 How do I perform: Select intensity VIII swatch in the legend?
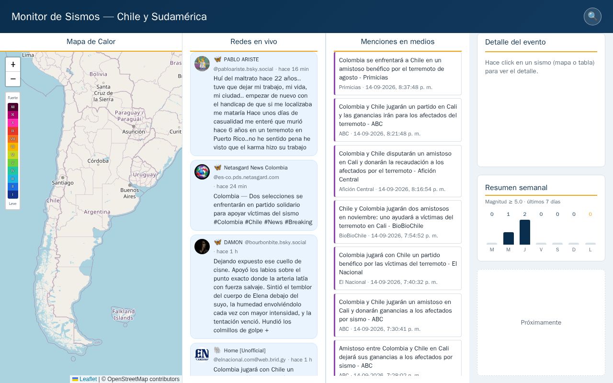coord(13,139)
